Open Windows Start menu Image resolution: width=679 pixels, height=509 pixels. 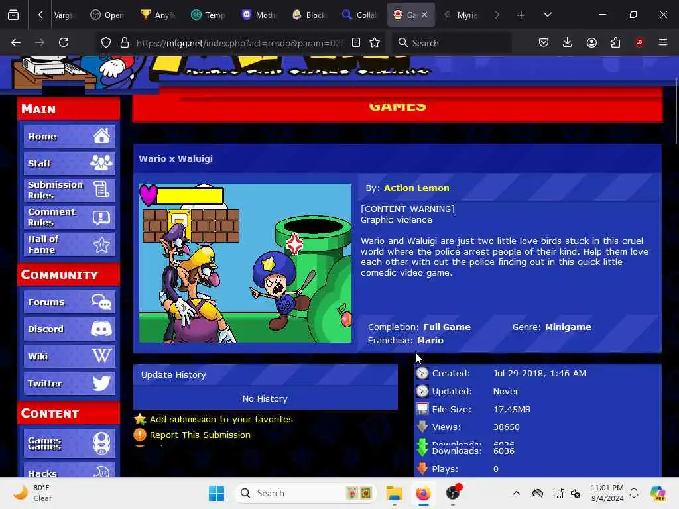coord(217,493)
